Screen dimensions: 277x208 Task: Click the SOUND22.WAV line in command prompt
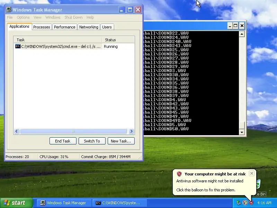pyautogui.click(x=166, y=33)
